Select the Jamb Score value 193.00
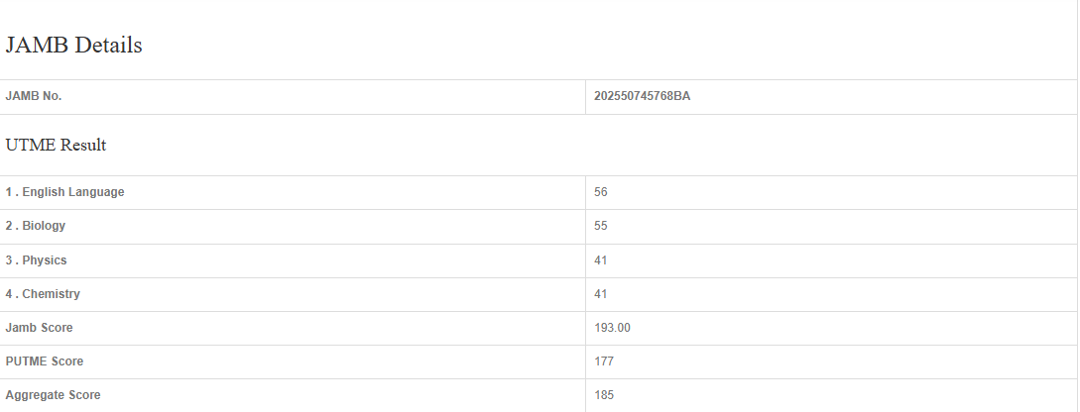This screenshot has width=1080, height=412. [612, 328]
